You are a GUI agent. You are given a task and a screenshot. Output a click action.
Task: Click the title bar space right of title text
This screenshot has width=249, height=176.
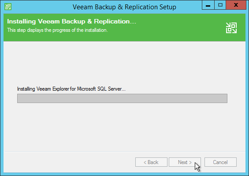tap(189, 7)
